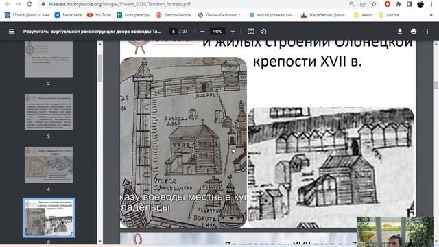Click the thumbnail panel scroll down arrow
Viewport: 439px width, 247px height.
click(100, 241)
